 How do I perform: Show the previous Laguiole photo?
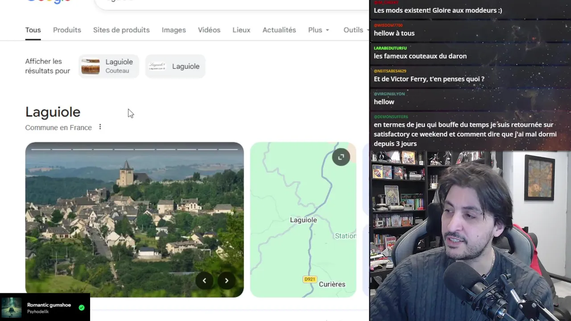[205, 280]
